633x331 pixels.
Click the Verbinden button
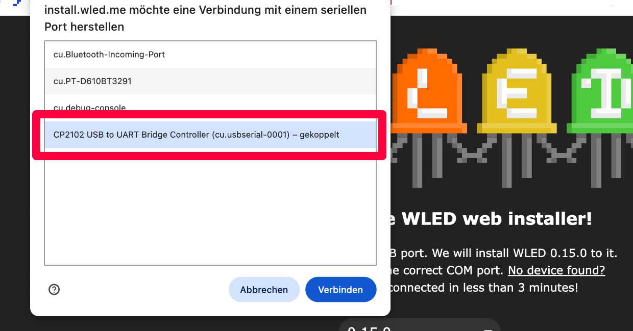[340, 290]
